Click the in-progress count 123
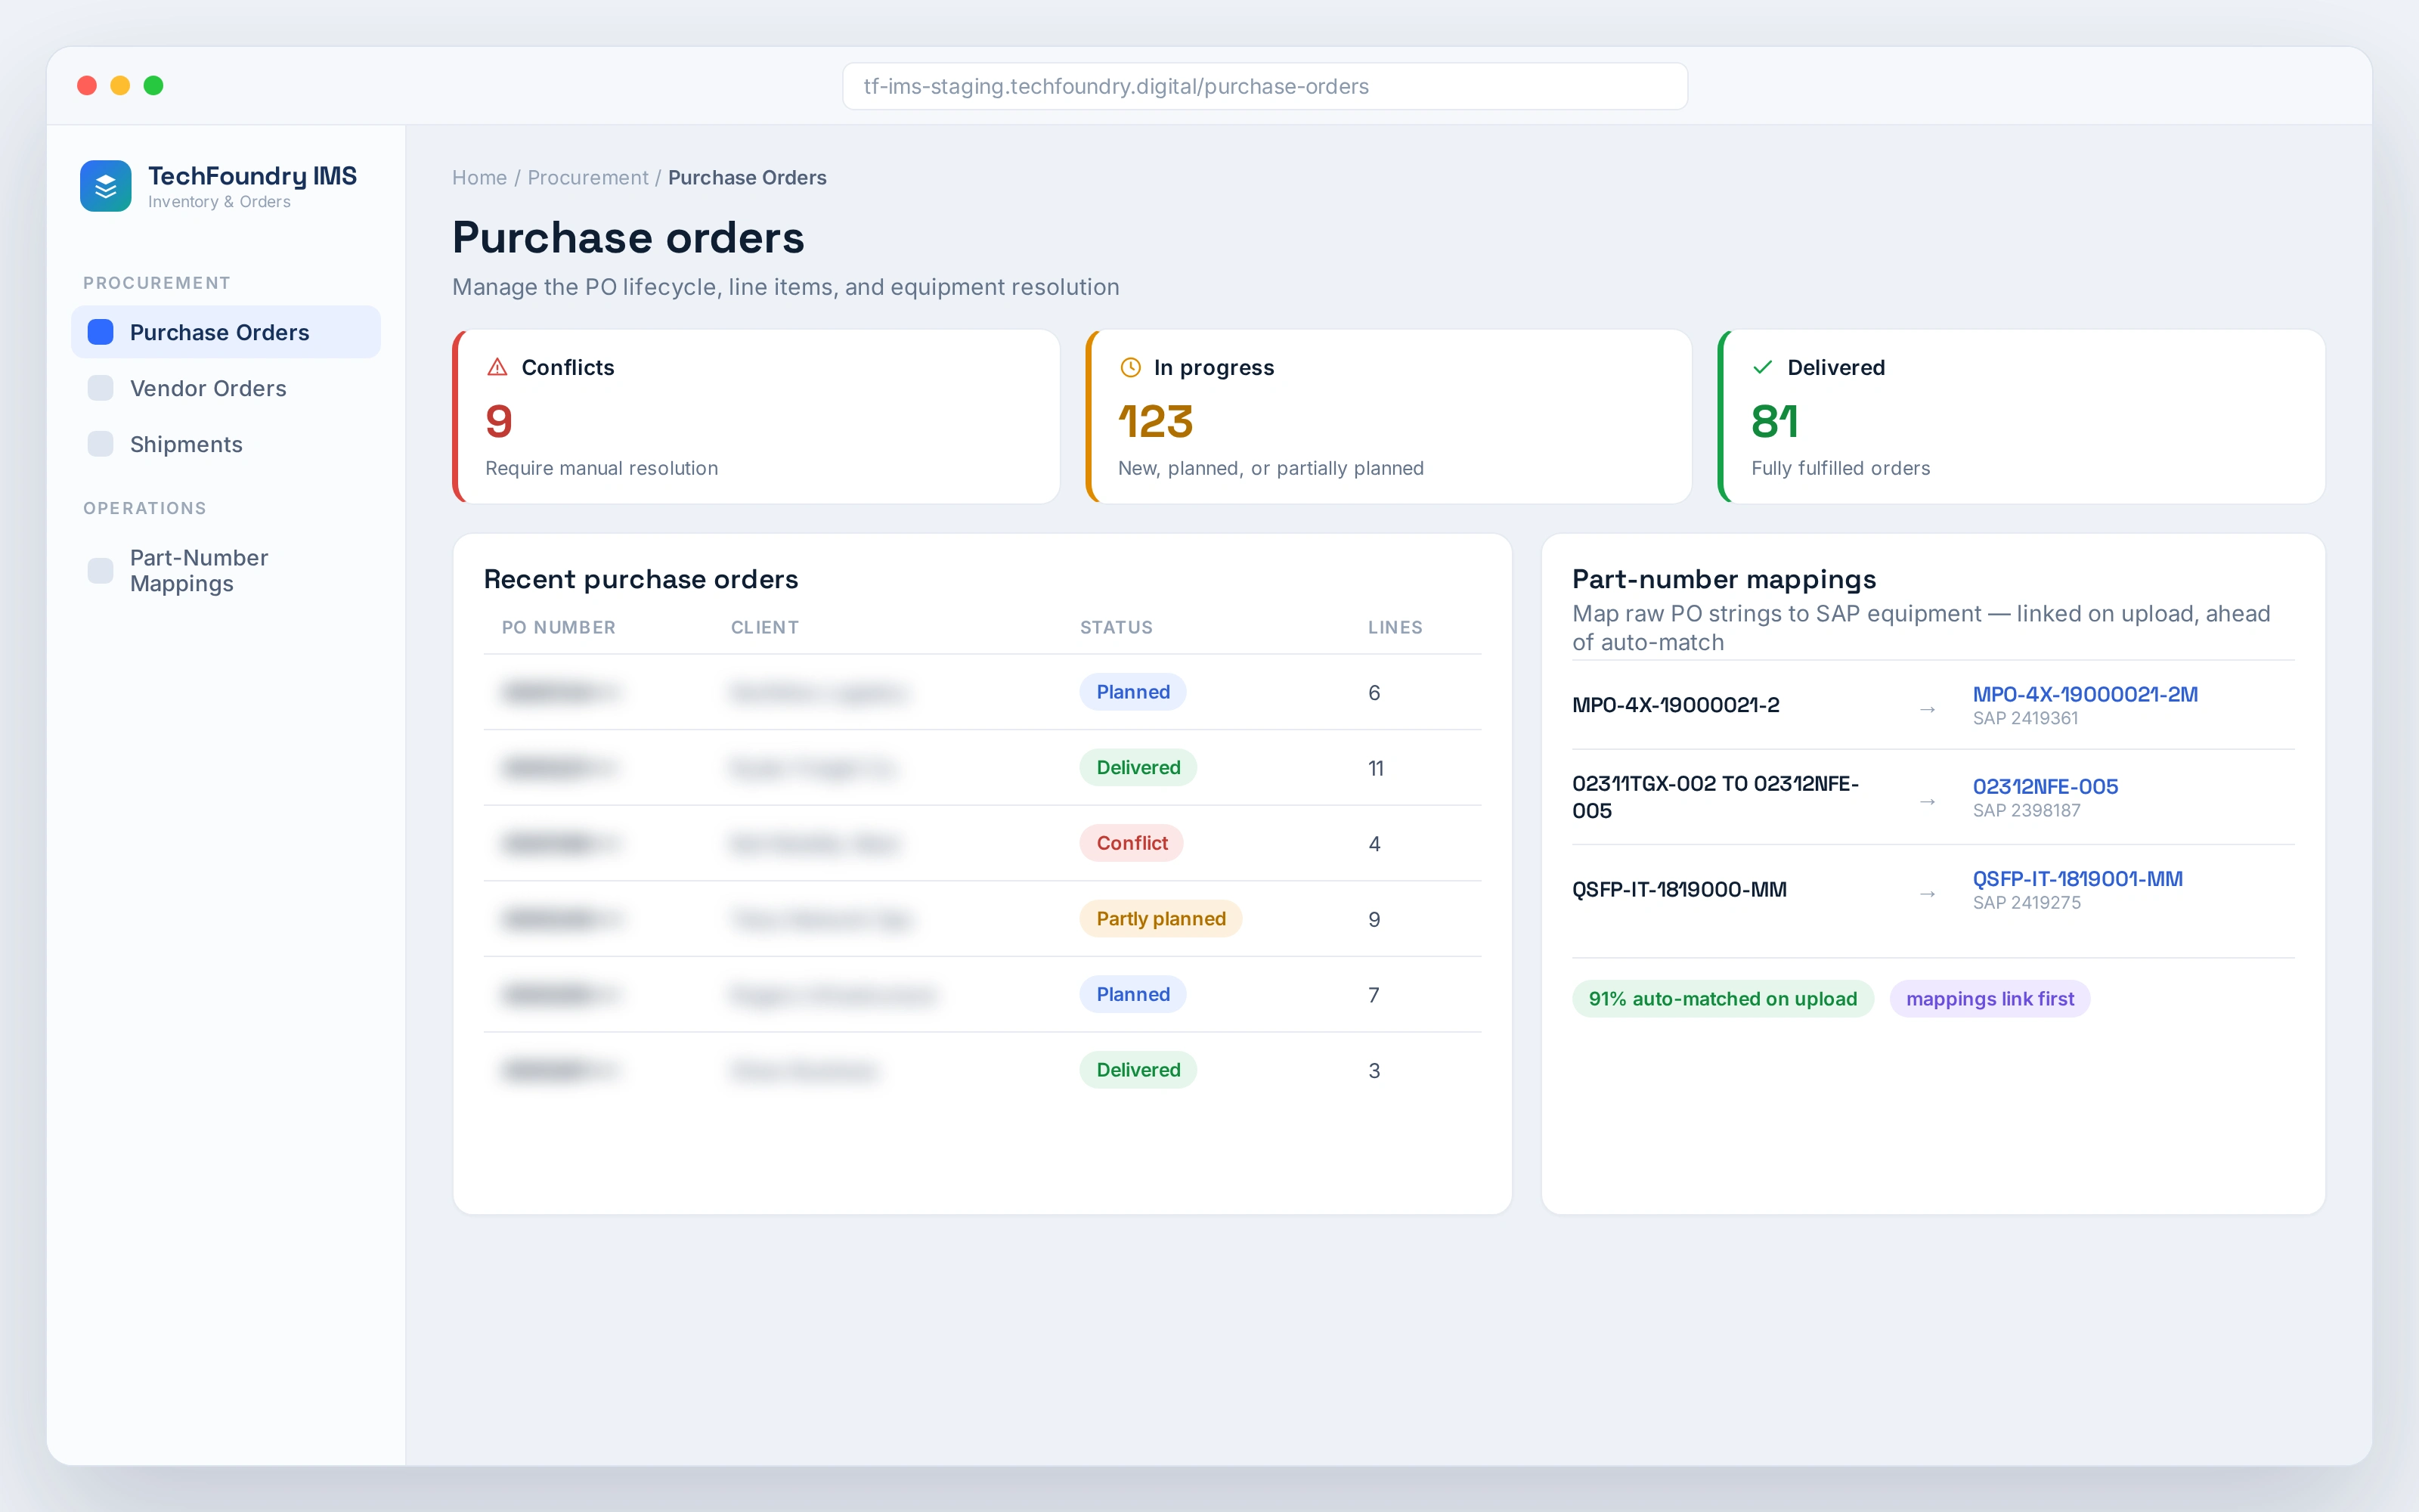2419x1512 pixels. [1156, 421]
